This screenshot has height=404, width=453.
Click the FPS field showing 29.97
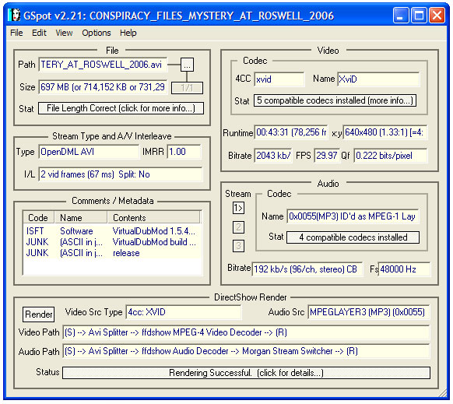[x=327, y=156]
